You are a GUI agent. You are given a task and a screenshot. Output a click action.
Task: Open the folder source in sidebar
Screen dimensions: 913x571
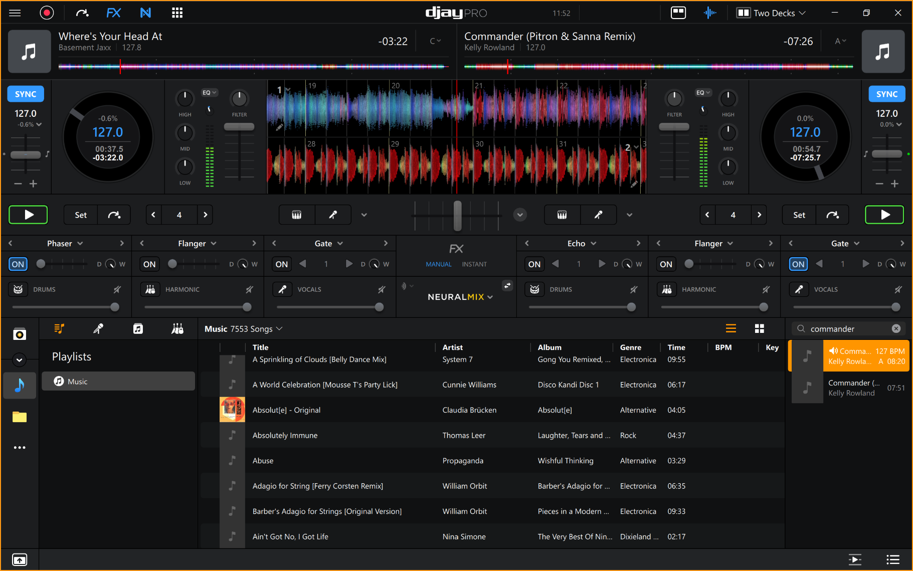pos(20,417)
